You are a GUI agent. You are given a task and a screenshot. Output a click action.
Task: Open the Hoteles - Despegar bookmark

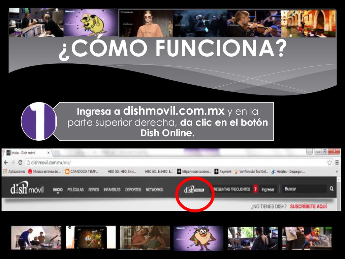click(288, 171)
